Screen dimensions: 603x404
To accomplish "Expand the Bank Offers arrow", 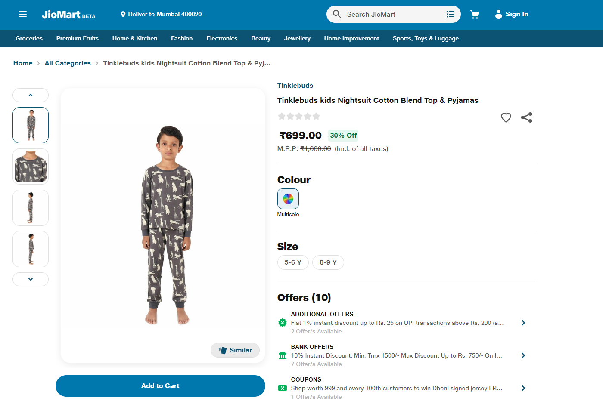I will [x=523, y=355].
